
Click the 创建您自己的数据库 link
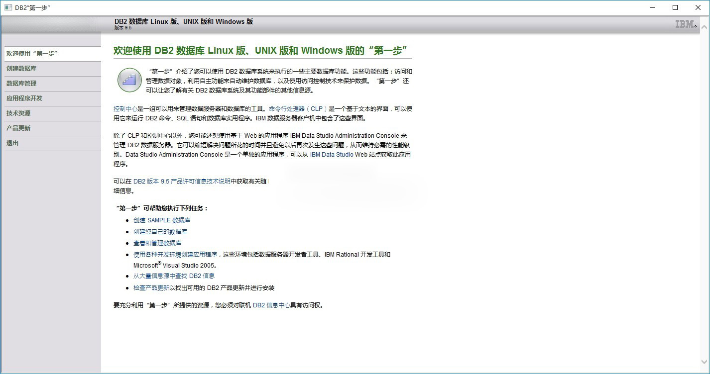click(x=160, y=232)
